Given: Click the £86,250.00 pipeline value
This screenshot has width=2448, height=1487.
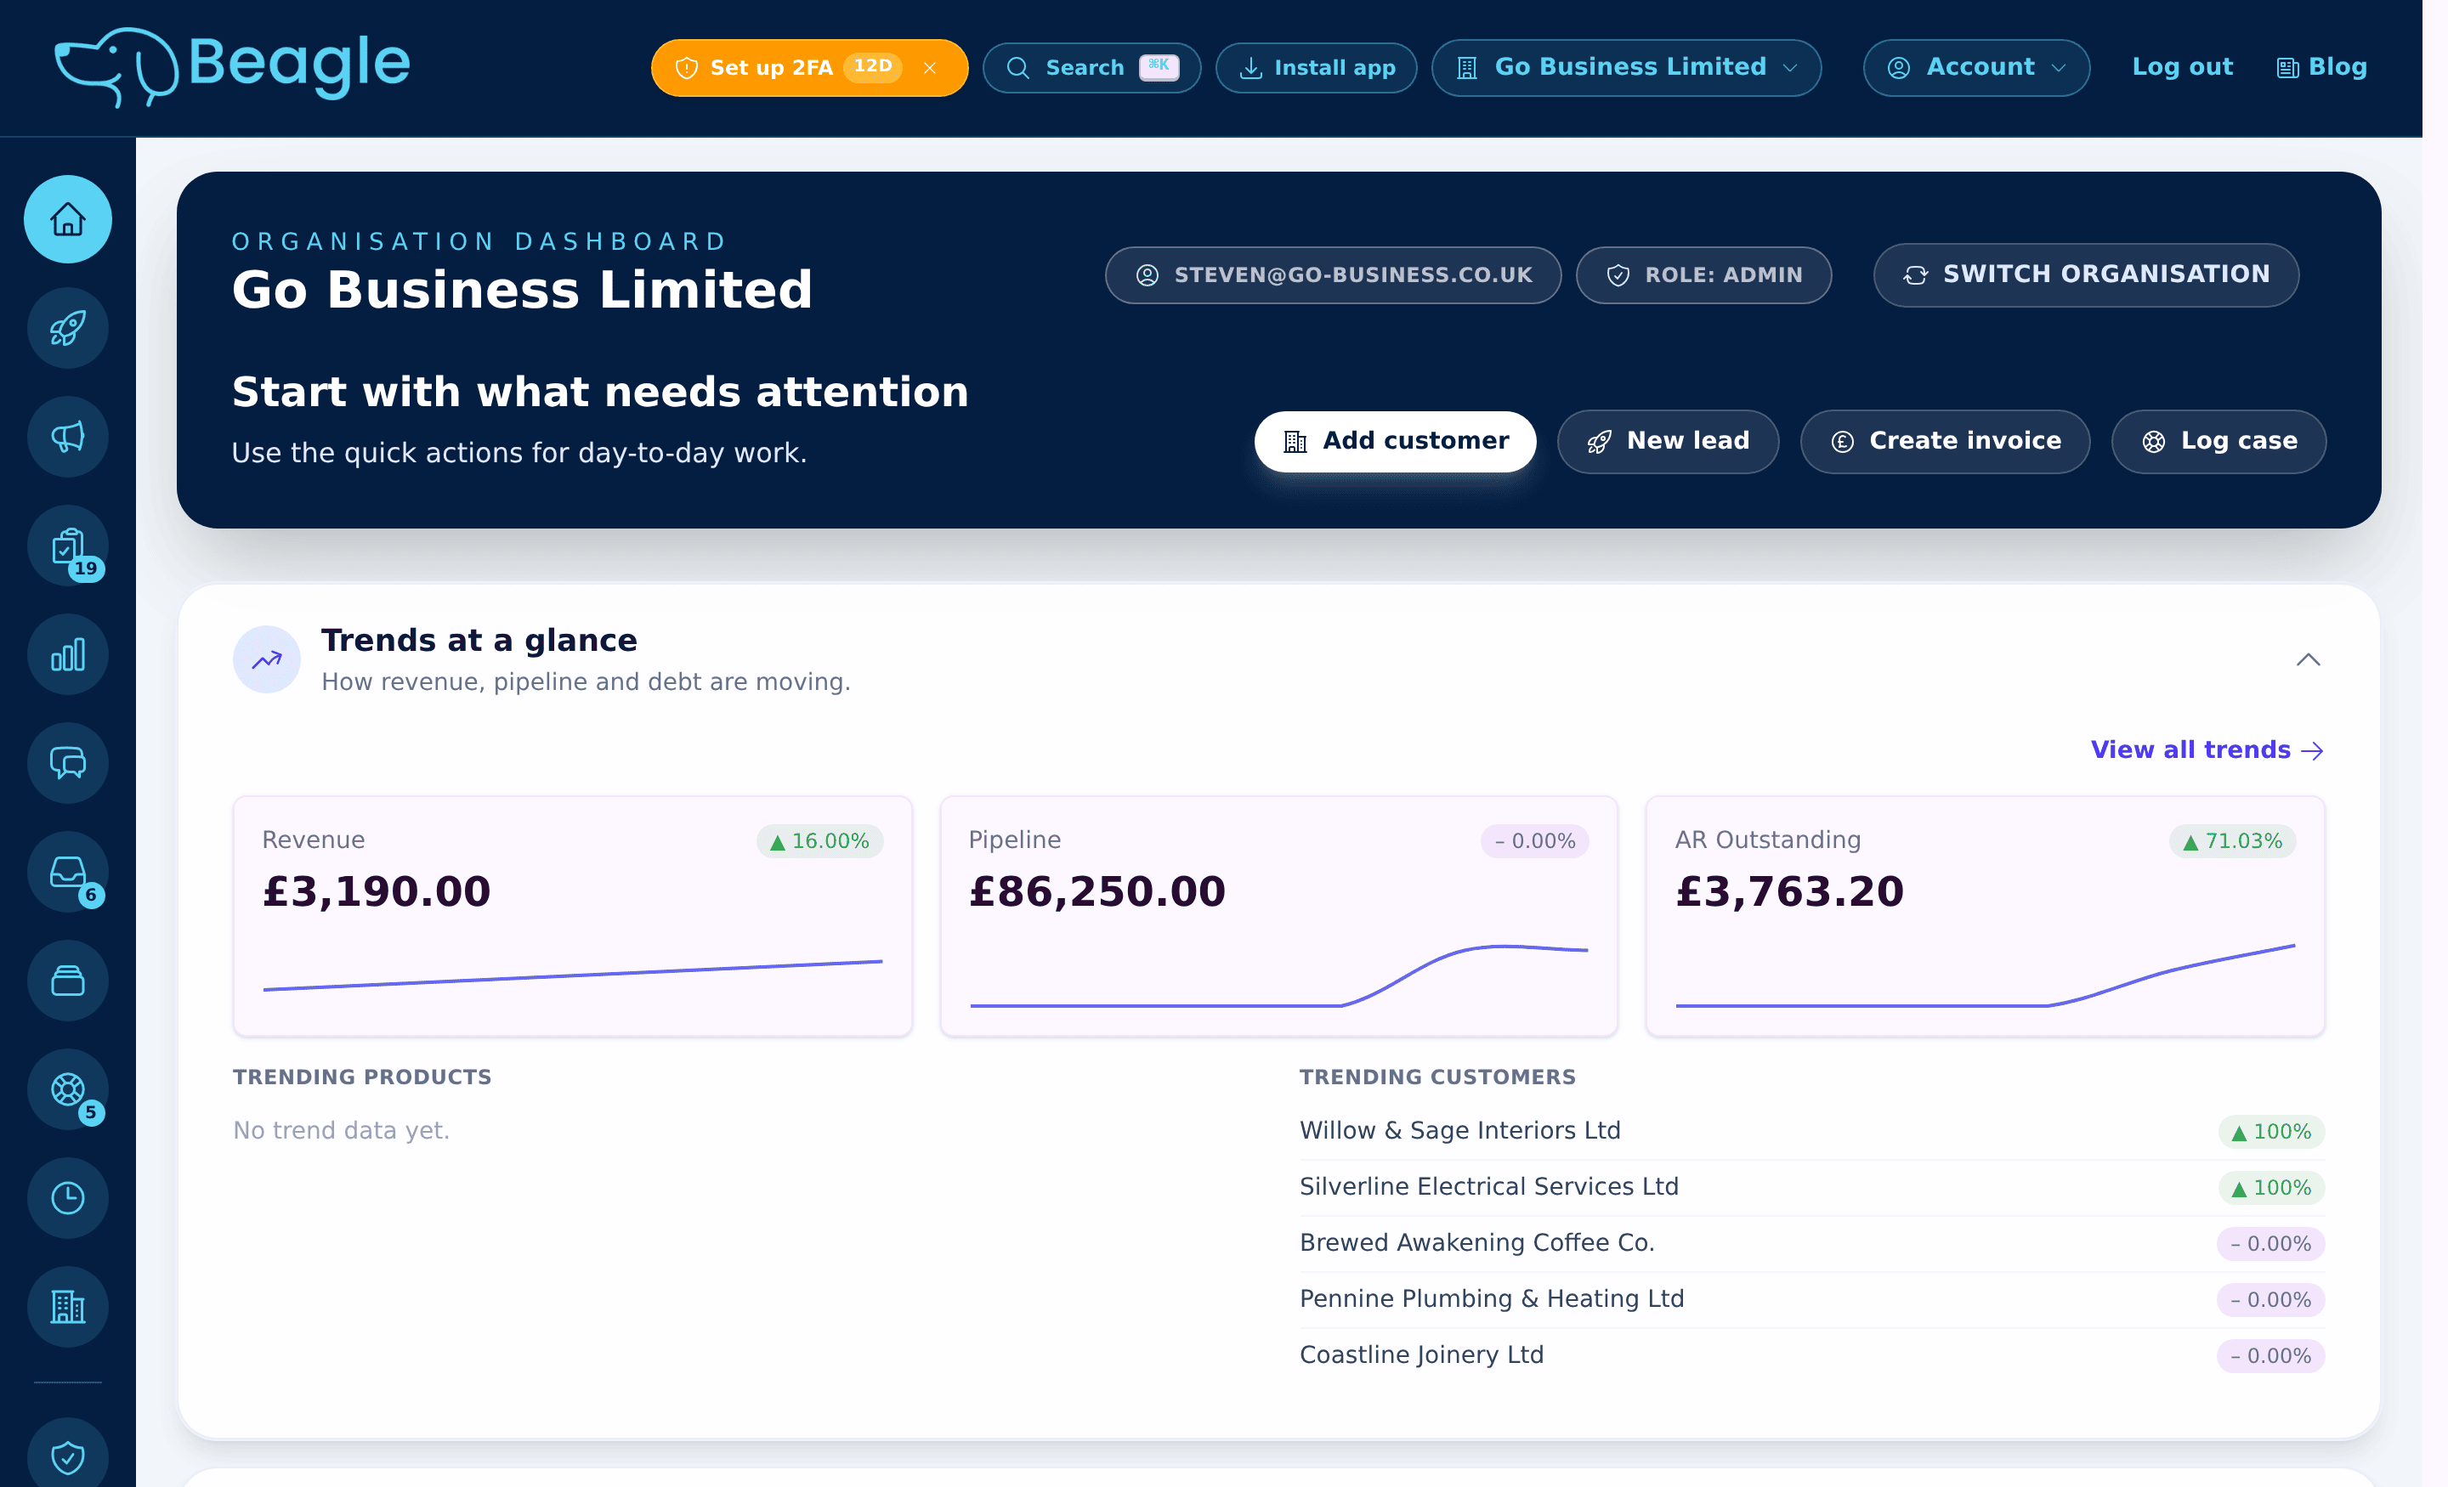Looking at the screenshot, I should [1096, 891].
